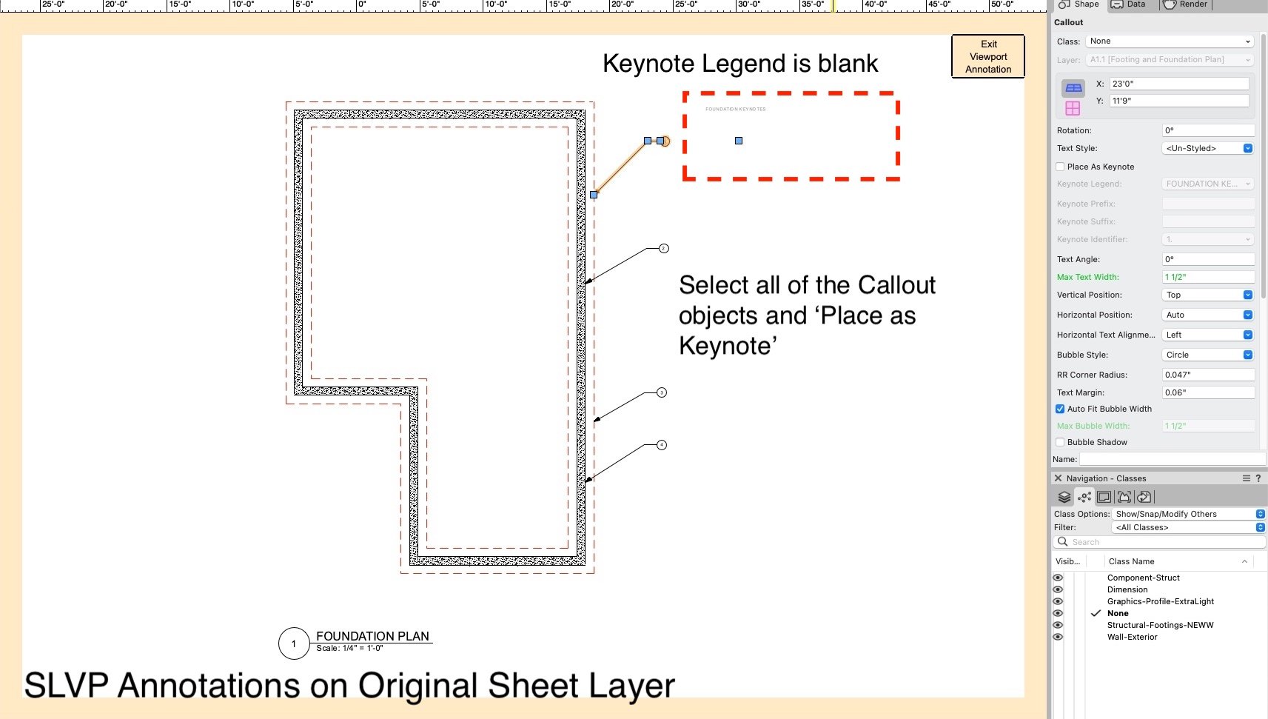Viewport: 1268px width, 719px height.
Task: Open the Bubble Style dropdown
Action: pos(1208,355)
